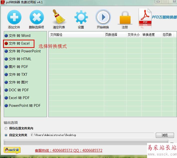Select 文件 转 Excel mode

pos(17,43)
